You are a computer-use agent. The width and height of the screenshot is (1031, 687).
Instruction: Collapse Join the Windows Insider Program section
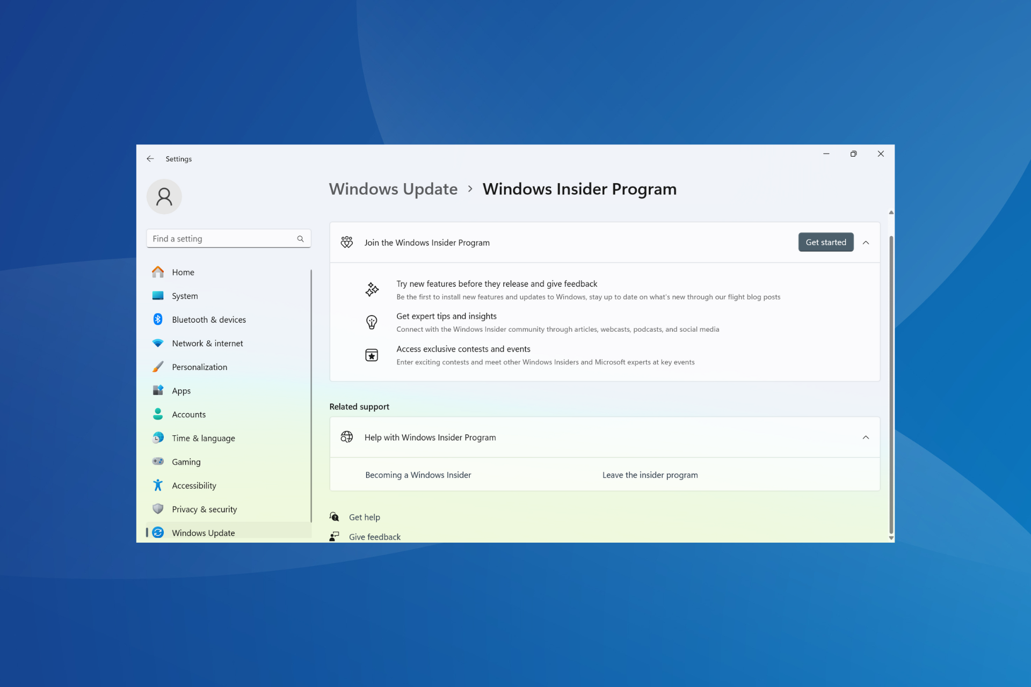coord(866,243)
